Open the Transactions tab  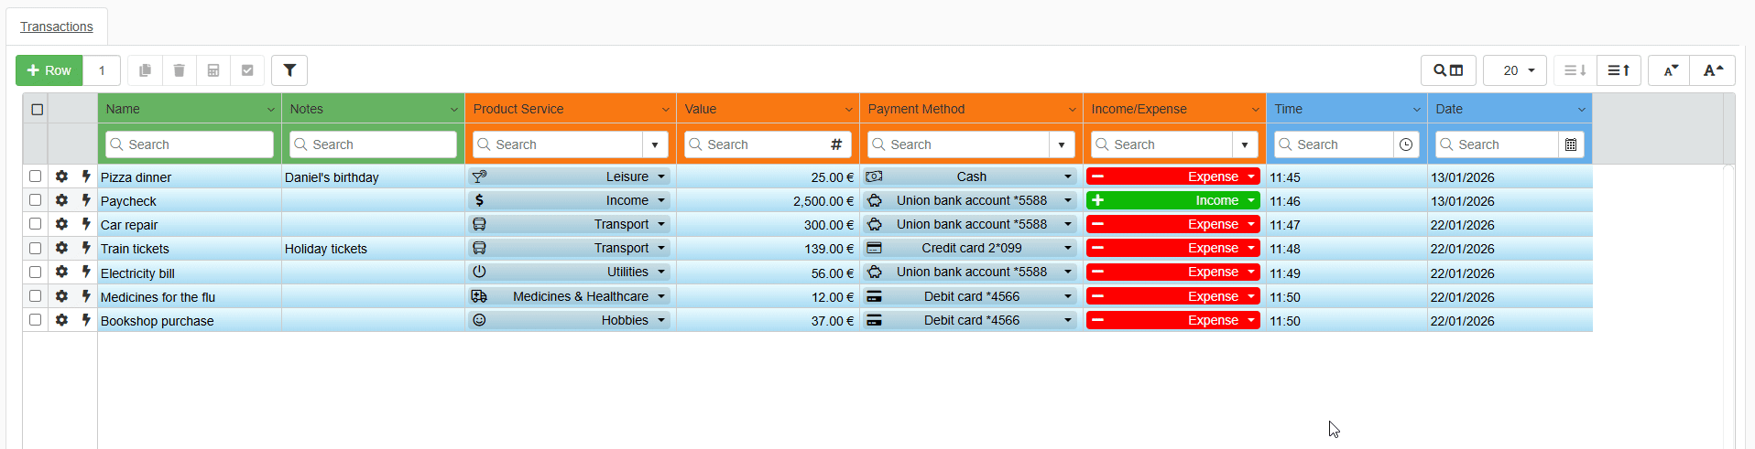57,27
